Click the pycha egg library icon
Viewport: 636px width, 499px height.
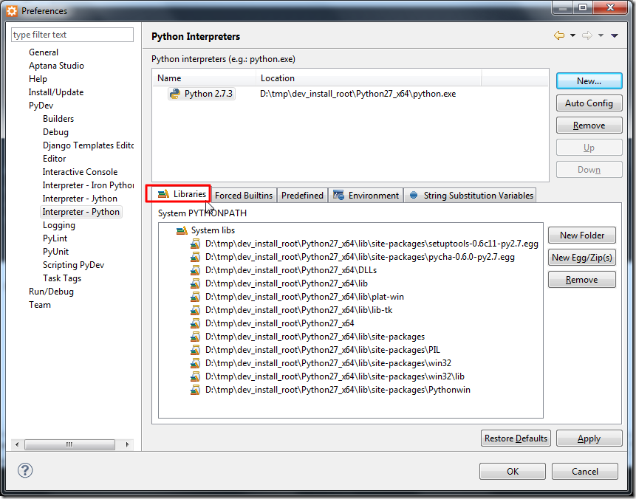(x=196, y=257)
